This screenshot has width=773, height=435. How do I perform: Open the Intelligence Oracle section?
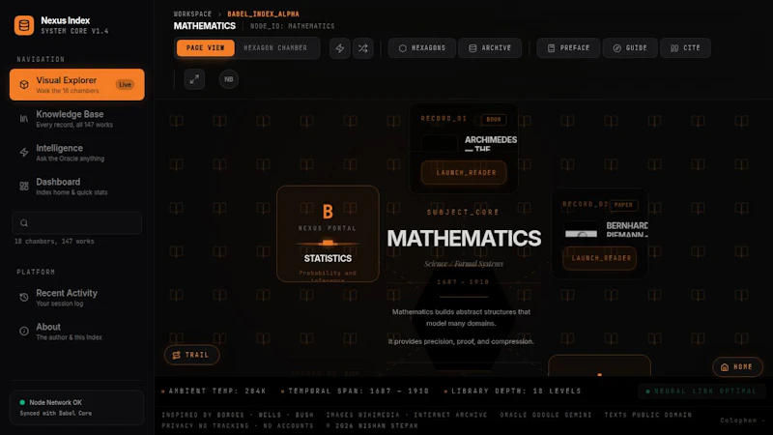(77, 153)
